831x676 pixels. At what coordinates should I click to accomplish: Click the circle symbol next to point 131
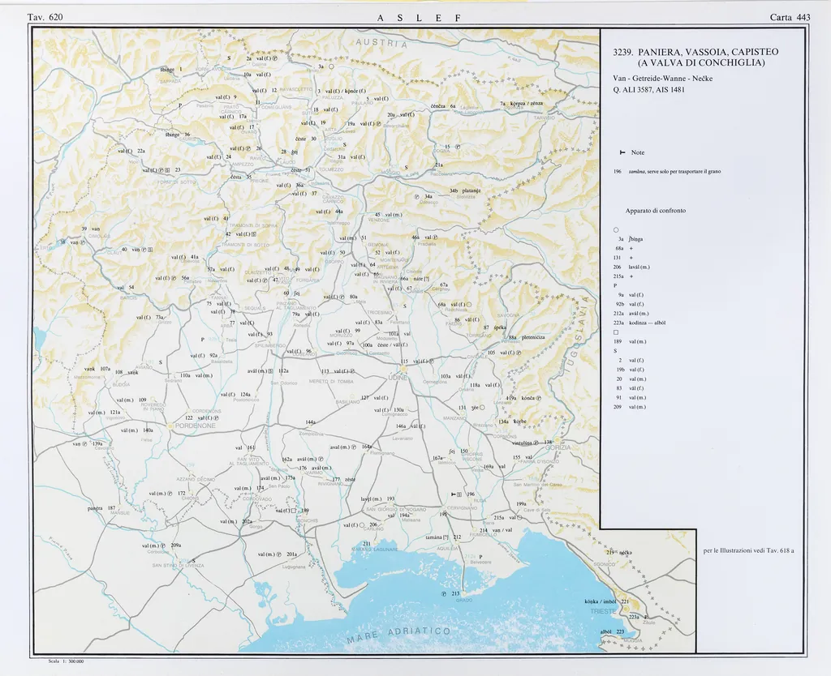(x=482, y=408)
